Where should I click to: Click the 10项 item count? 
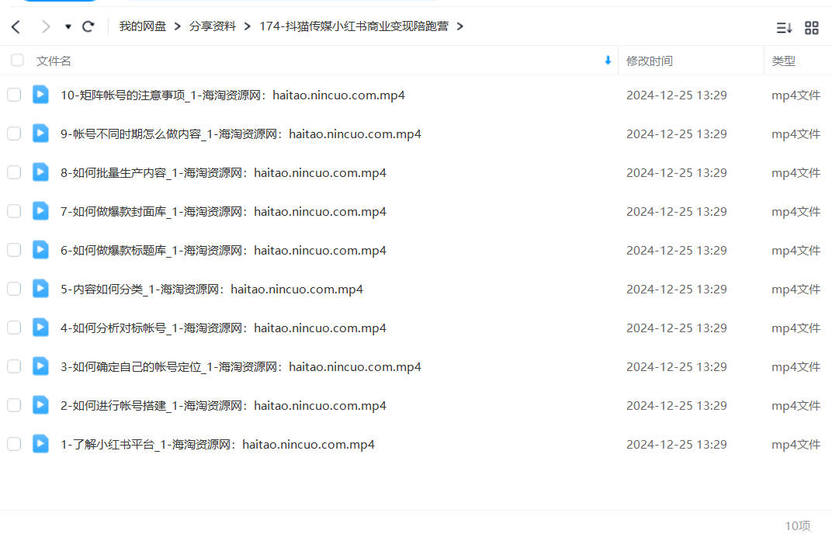pyautogui.click(x=798, y=525)
